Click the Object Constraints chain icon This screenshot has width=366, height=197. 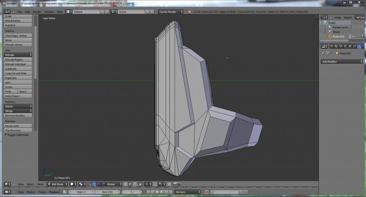click(x=355, y=46)
